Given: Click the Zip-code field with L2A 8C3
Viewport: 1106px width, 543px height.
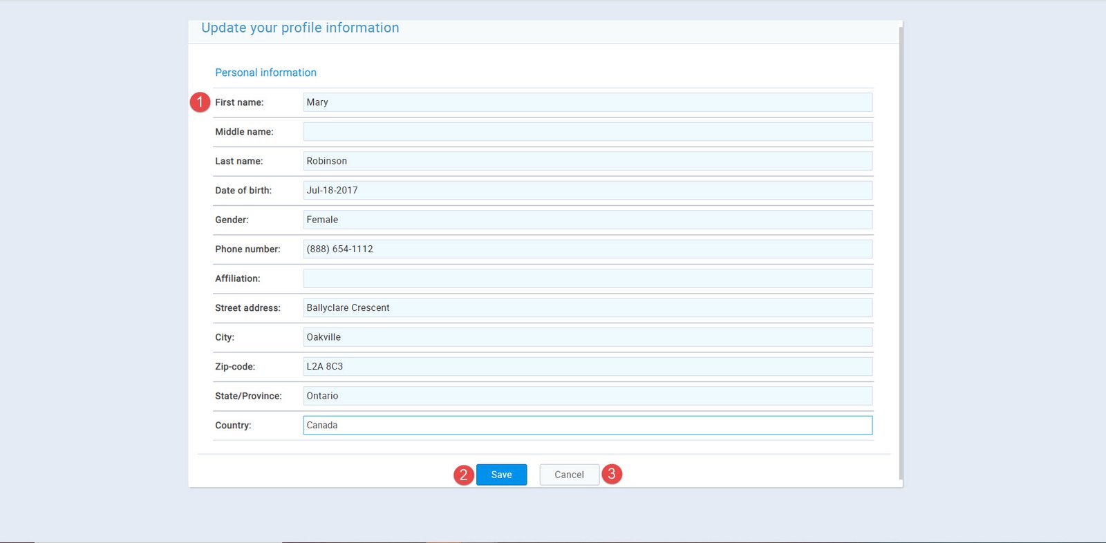Looking at the screenshot, I should point(587,367).
